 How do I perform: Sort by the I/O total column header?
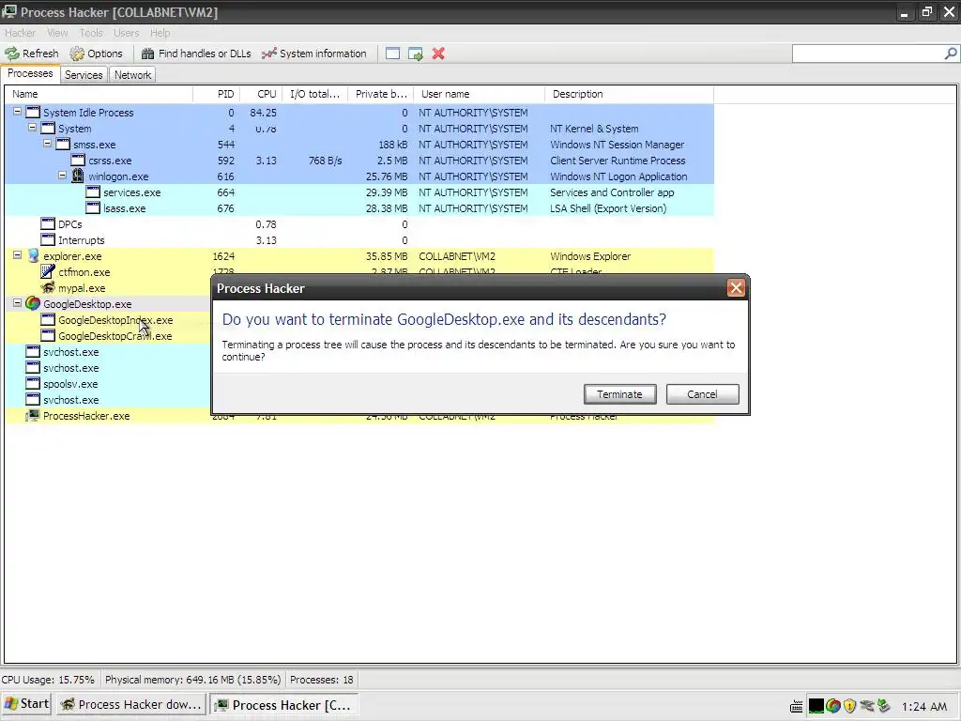(315, 94)
